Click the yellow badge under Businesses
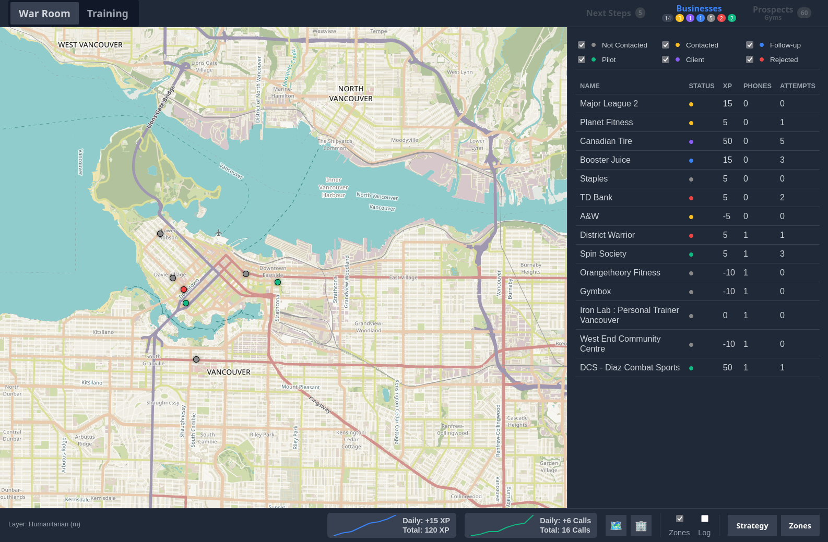This screenshot has height=542, width=828. pyautogui.click(x=680, y=18)
